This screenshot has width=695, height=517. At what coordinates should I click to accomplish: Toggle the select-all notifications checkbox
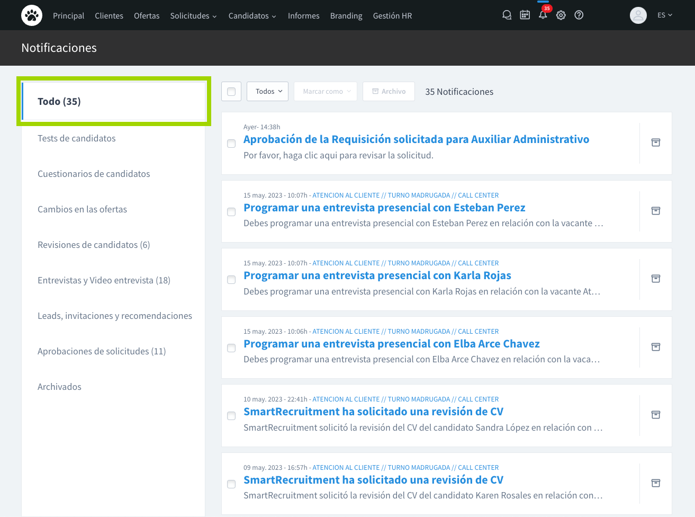(x=231, y=92)
